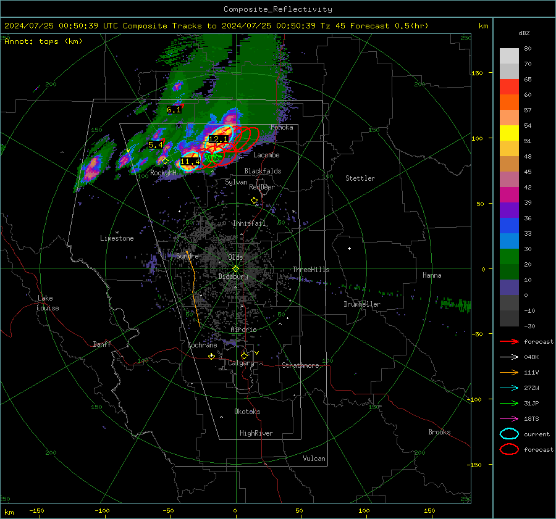
Task: Click the green 31JP arrow legend icon
Action: coord(509,403)
